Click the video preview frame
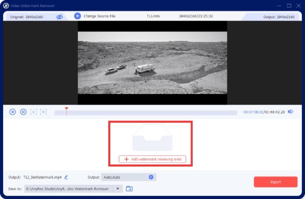305x199 pixels. [152, 62]
